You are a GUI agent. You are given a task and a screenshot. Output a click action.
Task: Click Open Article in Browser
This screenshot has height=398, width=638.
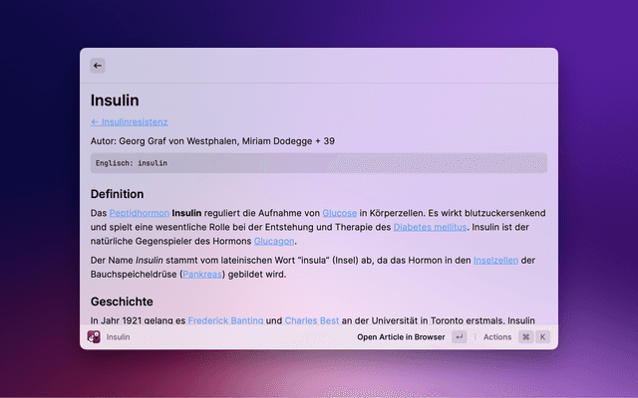[401, 337]
